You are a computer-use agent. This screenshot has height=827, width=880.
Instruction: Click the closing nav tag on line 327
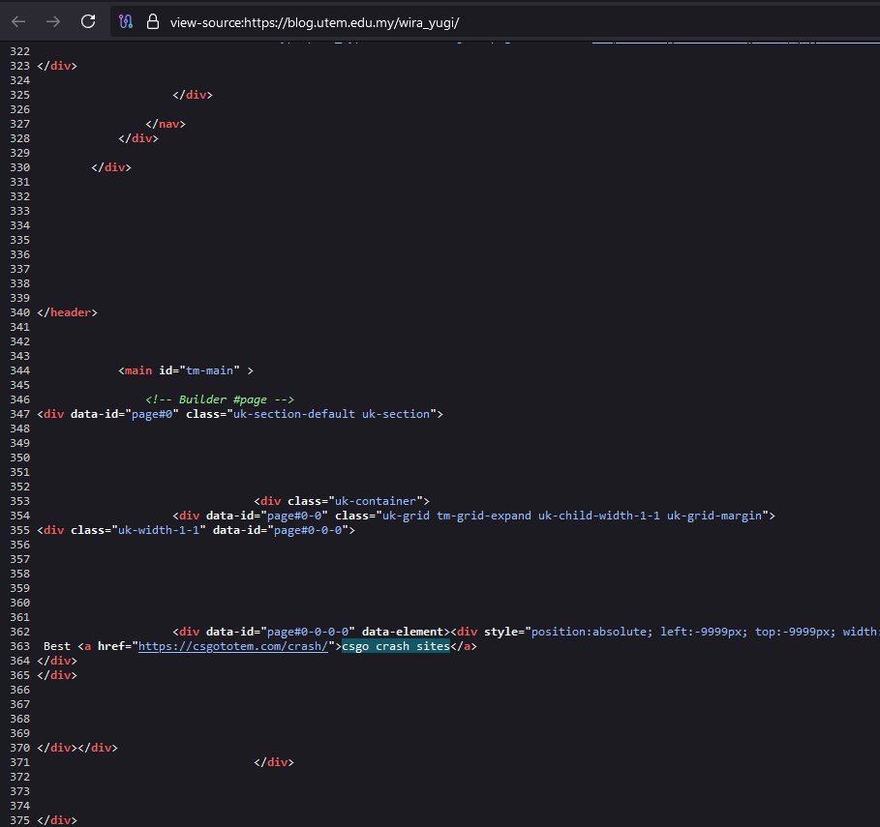pyautogui.click(x=166, y=124)
